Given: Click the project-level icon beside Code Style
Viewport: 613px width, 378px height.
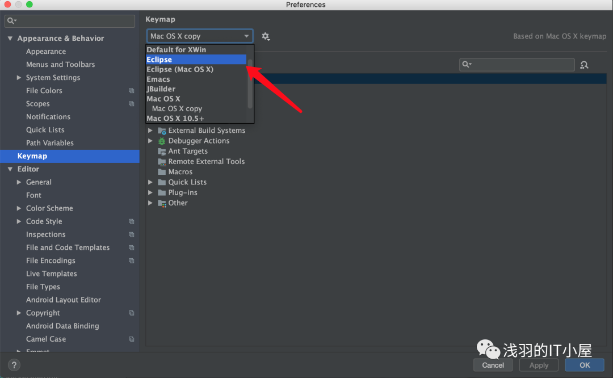Looking at the screenshot, I should [x=132, y=221].
